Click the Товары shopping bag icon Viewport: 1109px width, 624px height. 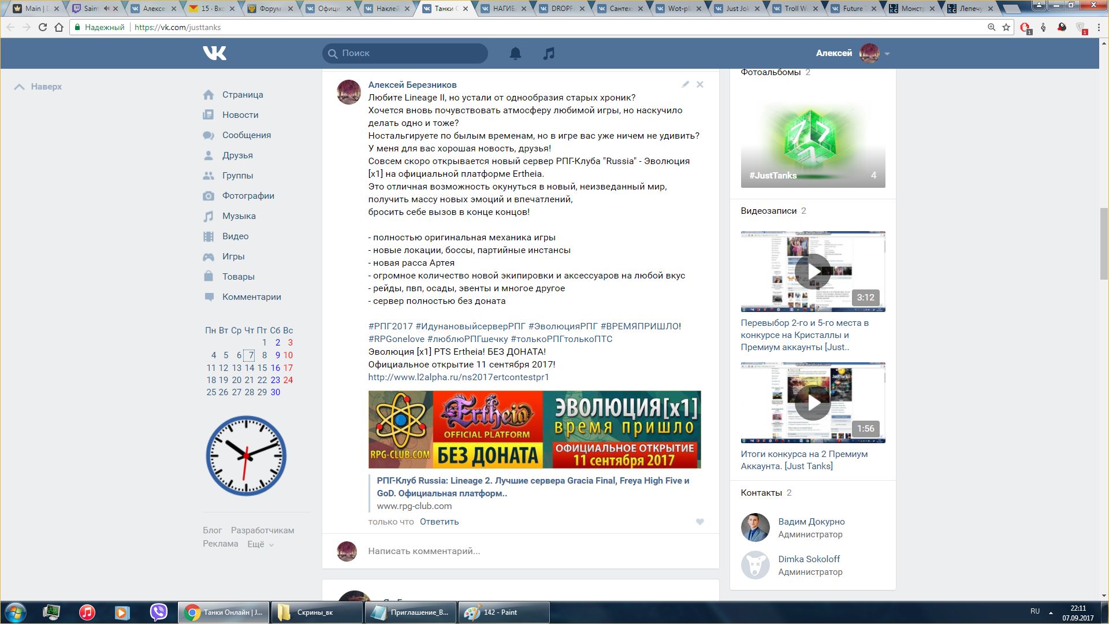click(209, 277)
